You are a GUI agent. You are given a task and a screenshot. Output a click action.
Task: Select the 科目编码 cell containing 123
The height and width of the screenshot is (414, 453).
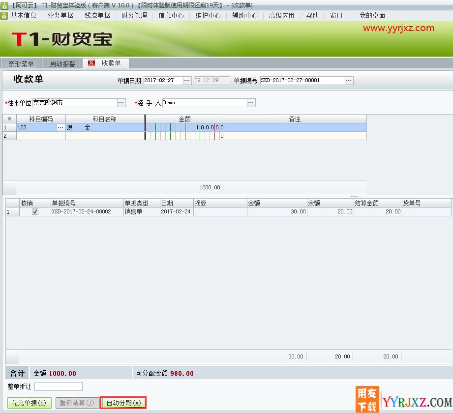pos(37,127)
